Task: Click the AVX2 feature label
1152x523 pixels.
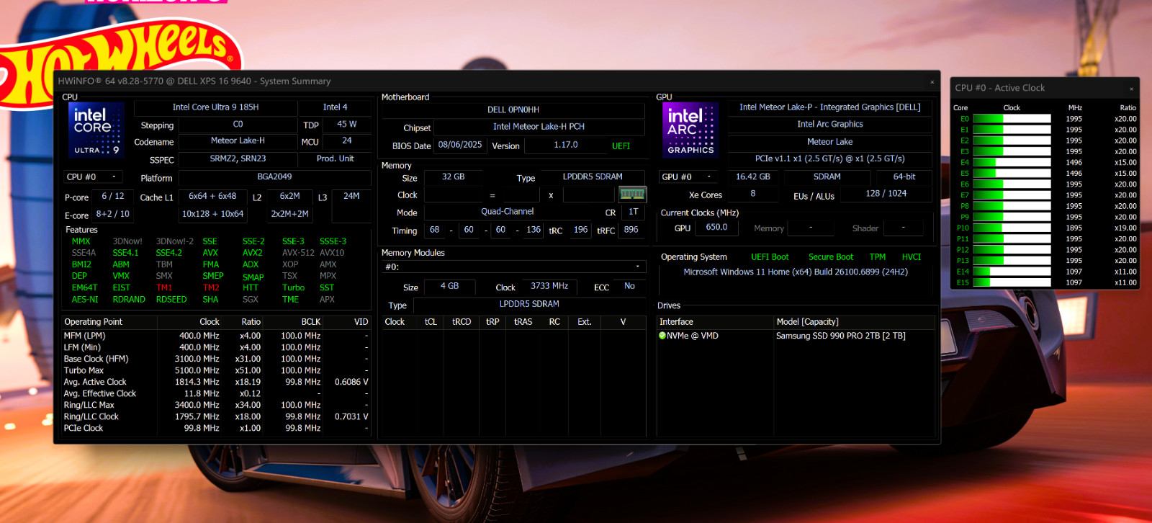Action: (252, 253)
